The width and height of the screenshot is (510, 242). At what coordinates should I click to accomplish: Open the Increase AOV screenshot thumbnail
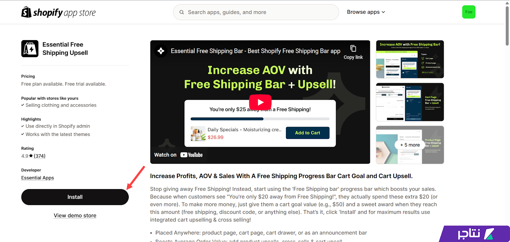pos(410,59)
